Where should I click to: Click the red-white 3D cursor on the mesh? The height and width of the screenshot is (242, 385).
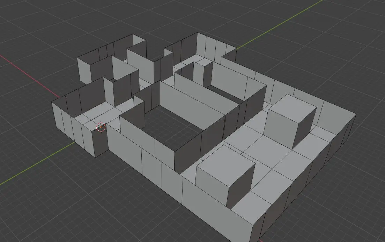pos(101,127)
